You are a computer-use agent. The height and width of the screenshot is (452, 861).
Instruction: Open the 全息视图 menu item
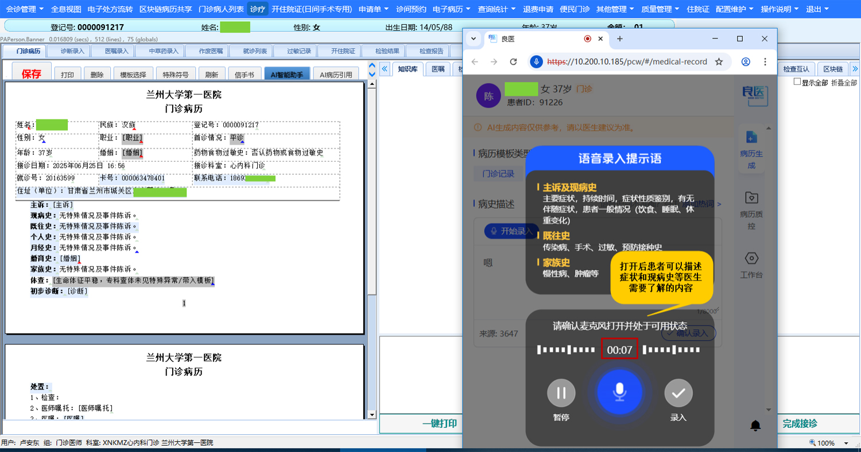66,9
